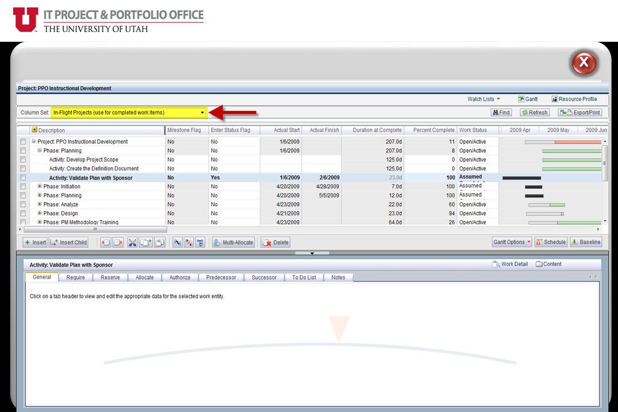Image resolution: width=618 pixels, height=412 pixels.
Task: Click the Multi-Allocate button
Action: (x=233, y=243)
